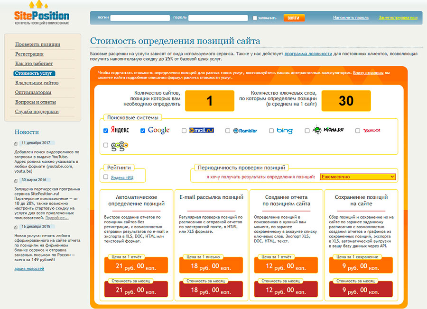The width and height of the screenshot is (427, 309).
Task: Click the Nigma.ru logo
Action: pos(328,130)
